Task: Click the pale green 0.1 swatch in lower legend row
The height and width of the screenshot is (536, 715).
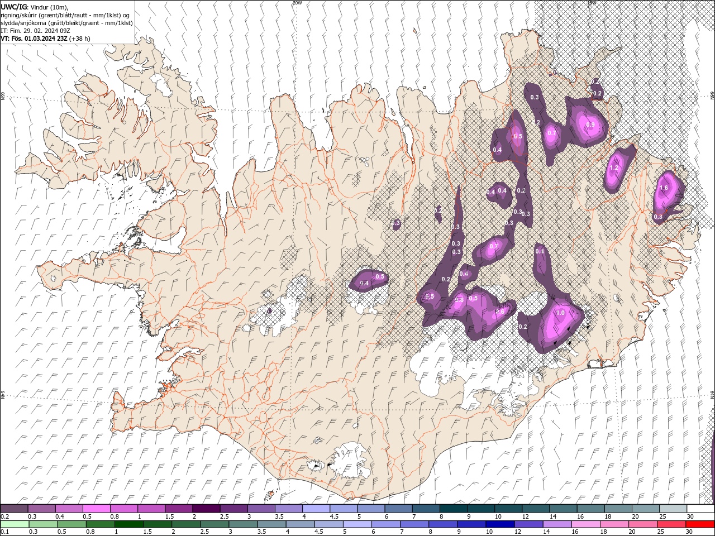Action: tap(15, 524)
